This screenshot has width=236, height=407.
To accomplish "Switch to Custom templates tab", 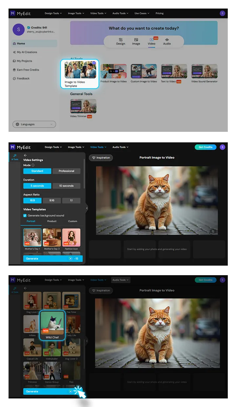I will point(73,221).
